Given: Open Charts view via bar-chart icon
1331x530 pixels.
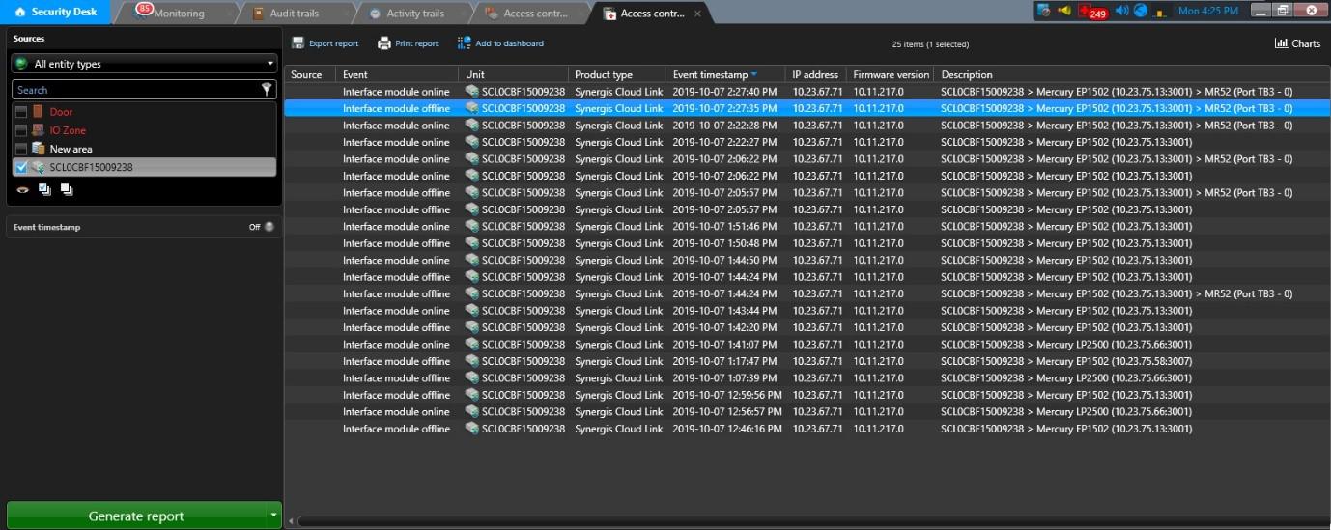Looking at the screenshot, I should tap(1282, 43).
